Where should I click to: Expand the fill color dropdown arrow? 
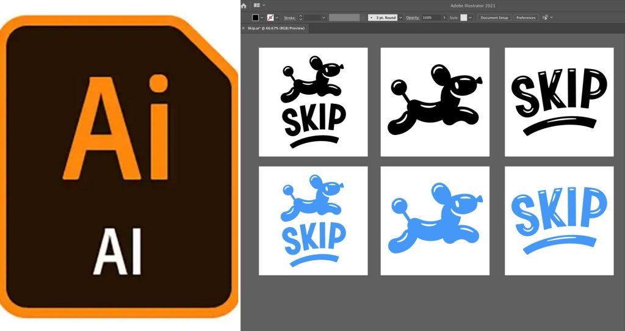(262, 18)
